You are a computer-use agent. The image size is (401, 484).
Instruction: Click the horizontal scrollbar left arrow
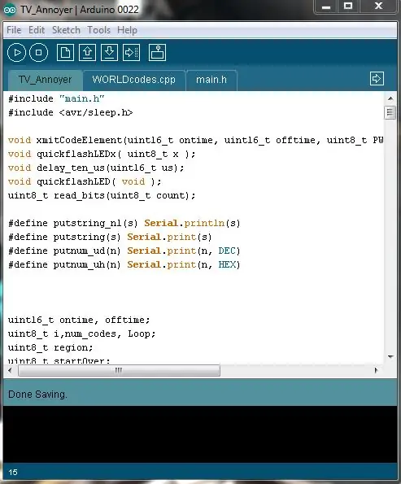(11, 370)
